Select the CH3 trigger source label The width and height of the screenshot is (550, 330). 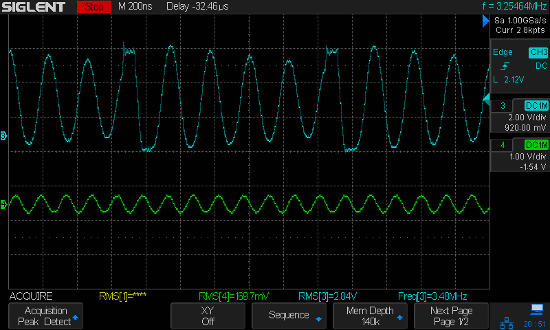(538, 53)
